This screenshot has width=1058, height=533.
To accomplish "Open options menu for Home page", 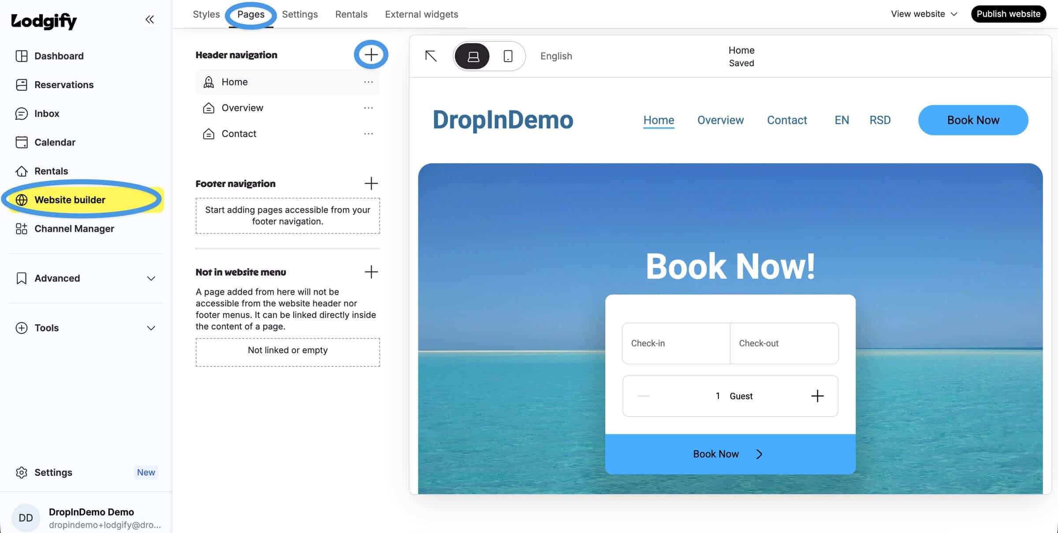I will 369,82.
